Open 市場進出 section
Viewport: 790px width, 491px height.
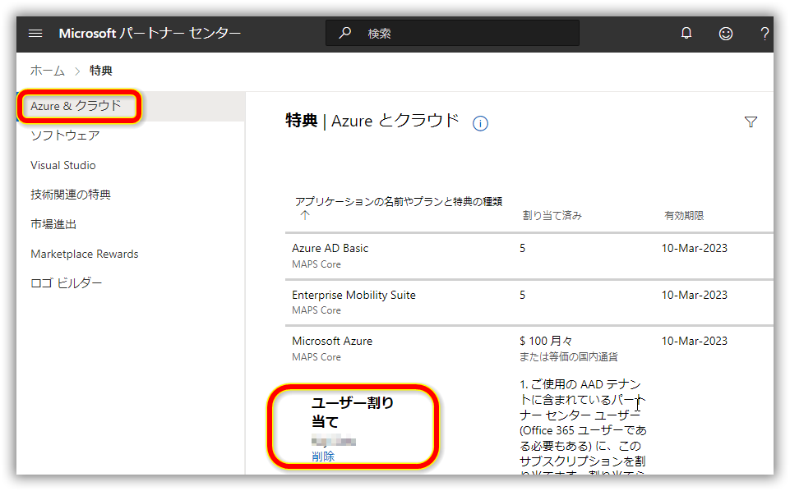(x=53, y=224)
